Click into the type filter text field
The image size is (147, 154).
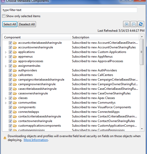pos(70,10)
